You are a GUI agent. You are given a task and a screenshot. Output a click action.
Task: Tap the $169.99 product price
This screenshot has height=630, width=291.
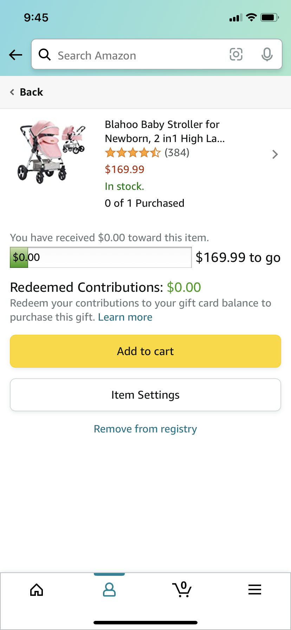(x=124, y=169)
